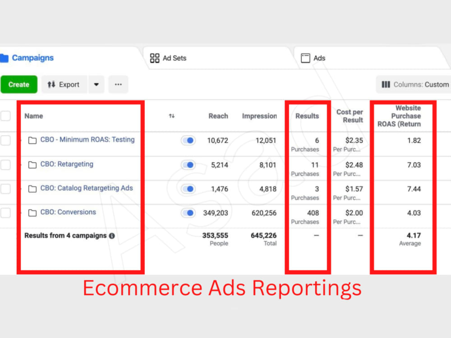Click the 4.17 Average ROAS total

410,239
